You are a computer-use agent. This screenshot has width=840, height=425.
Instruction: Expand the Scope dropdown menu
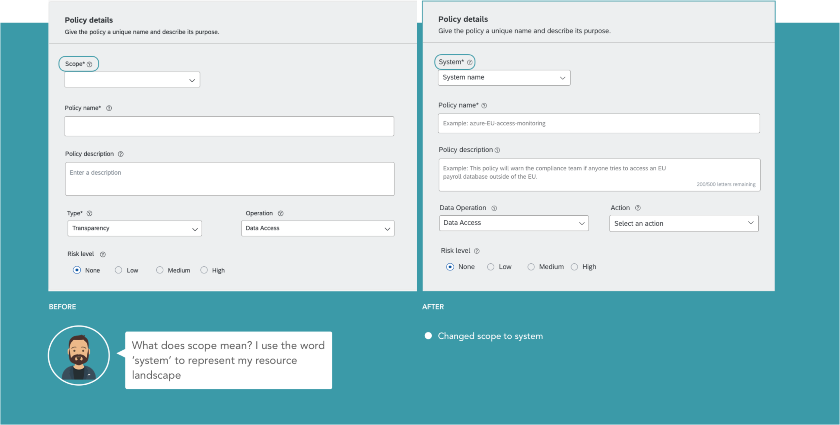point(132,80)
